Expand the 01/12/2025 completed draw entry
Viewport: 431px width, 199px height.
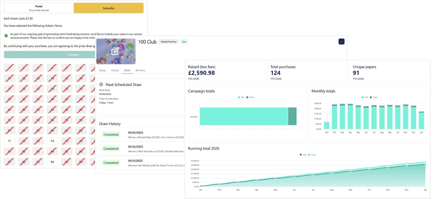(142, 148)
